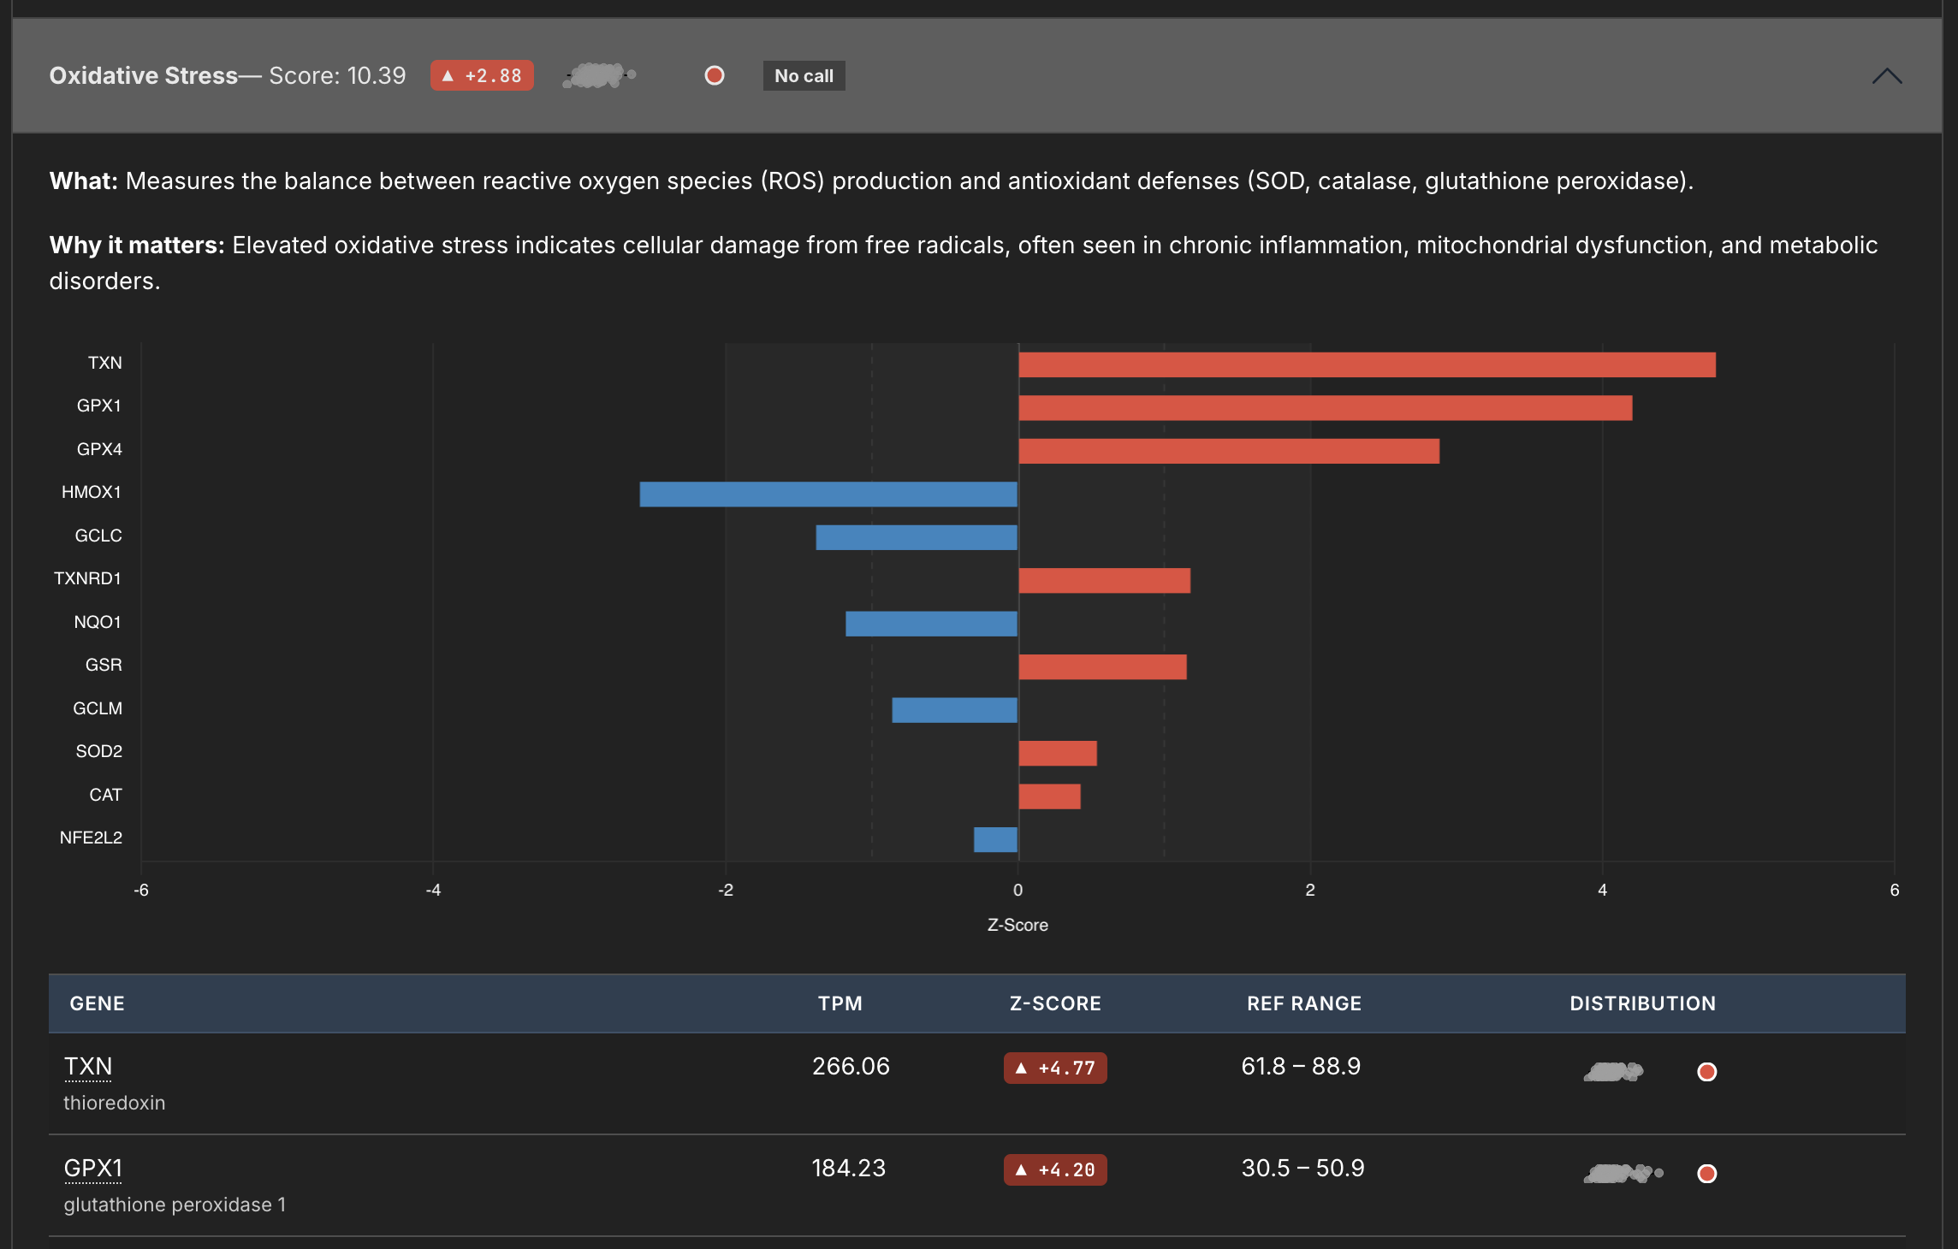Click the +4.20 z-score badge

(1054, 1169)
